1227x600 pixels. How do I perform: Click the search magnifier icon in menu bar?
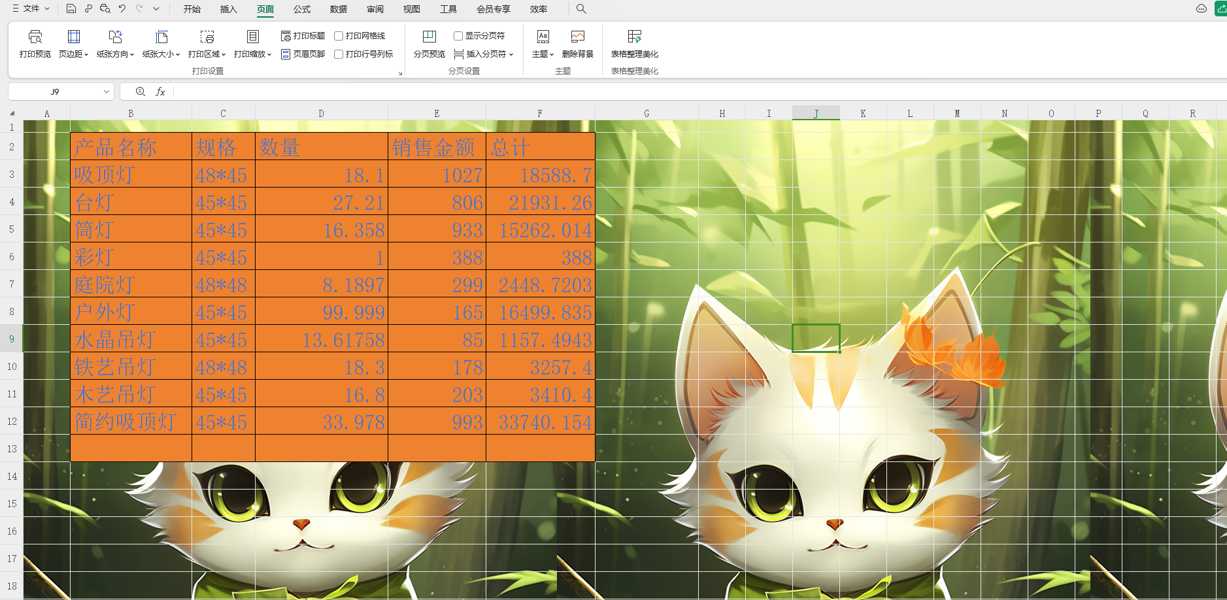581,9
